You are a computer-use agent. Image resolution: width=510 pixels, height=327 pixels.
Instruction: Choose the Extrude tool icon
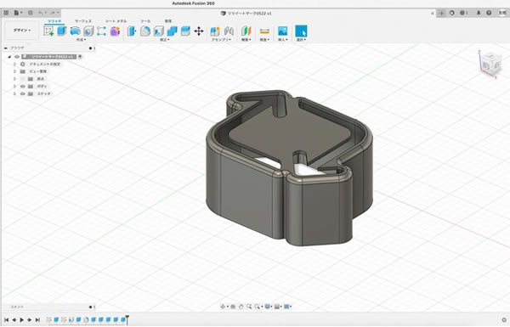(x=62, y=31)
